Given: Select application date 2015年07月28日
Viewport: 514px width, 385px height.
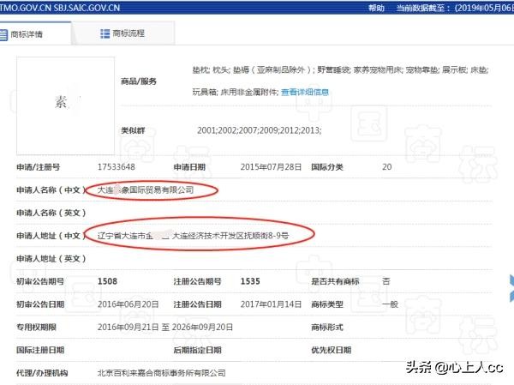Looking at the screenshot, I should (271, 167).
